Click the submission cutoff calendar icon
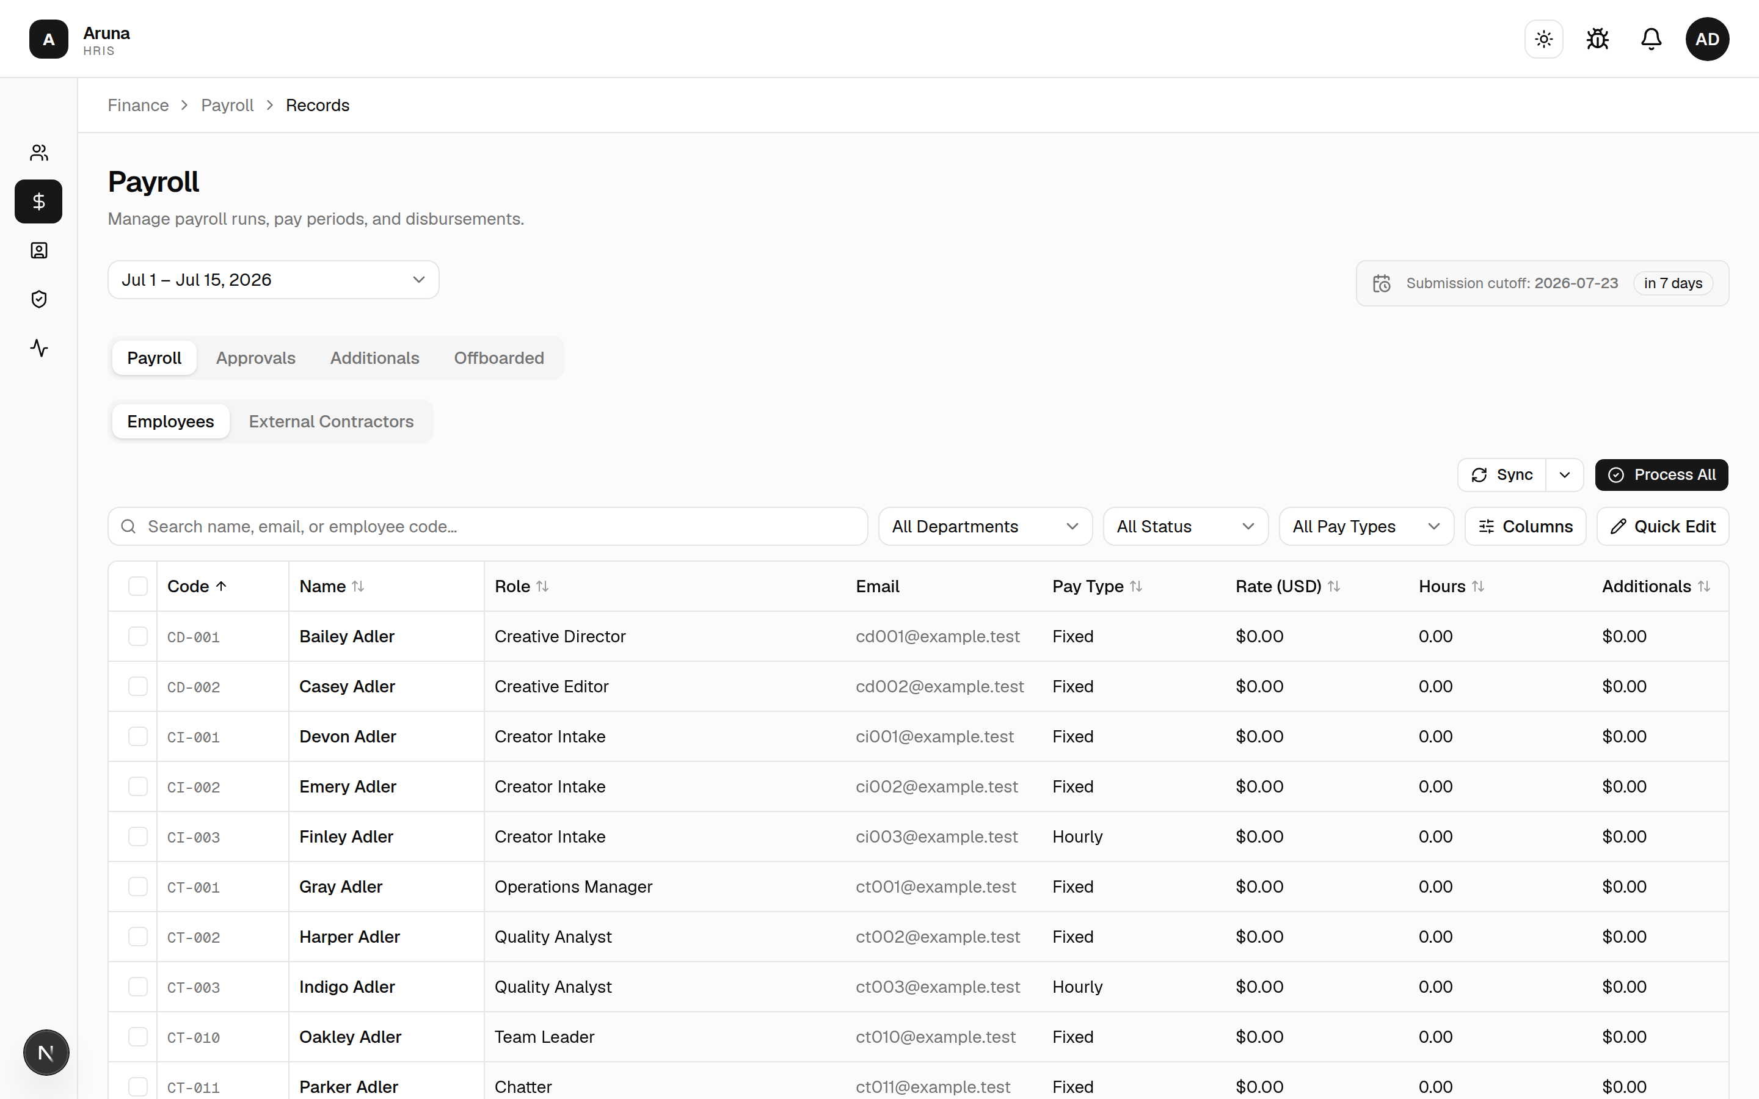Screen dimensions: 1759x1099 [1382, 283]
